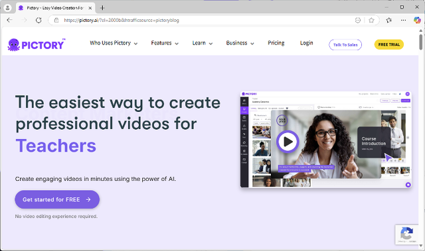Image resolution: width=425 pixels, height=251 pixels.
Task: Click Get started for FREE
Action: click(x=57, y=199)
